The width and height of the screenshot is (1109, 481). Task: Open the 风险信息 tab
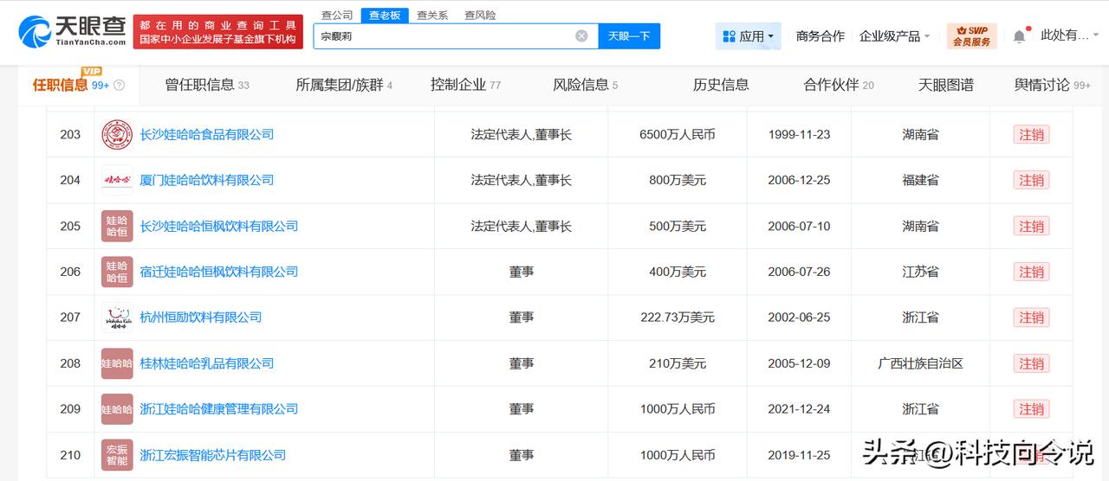point(586,85)
